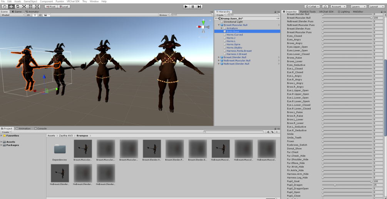Expand the Packages folder in Project
Screen dimensions: 387x199
(x=2, y=145)
